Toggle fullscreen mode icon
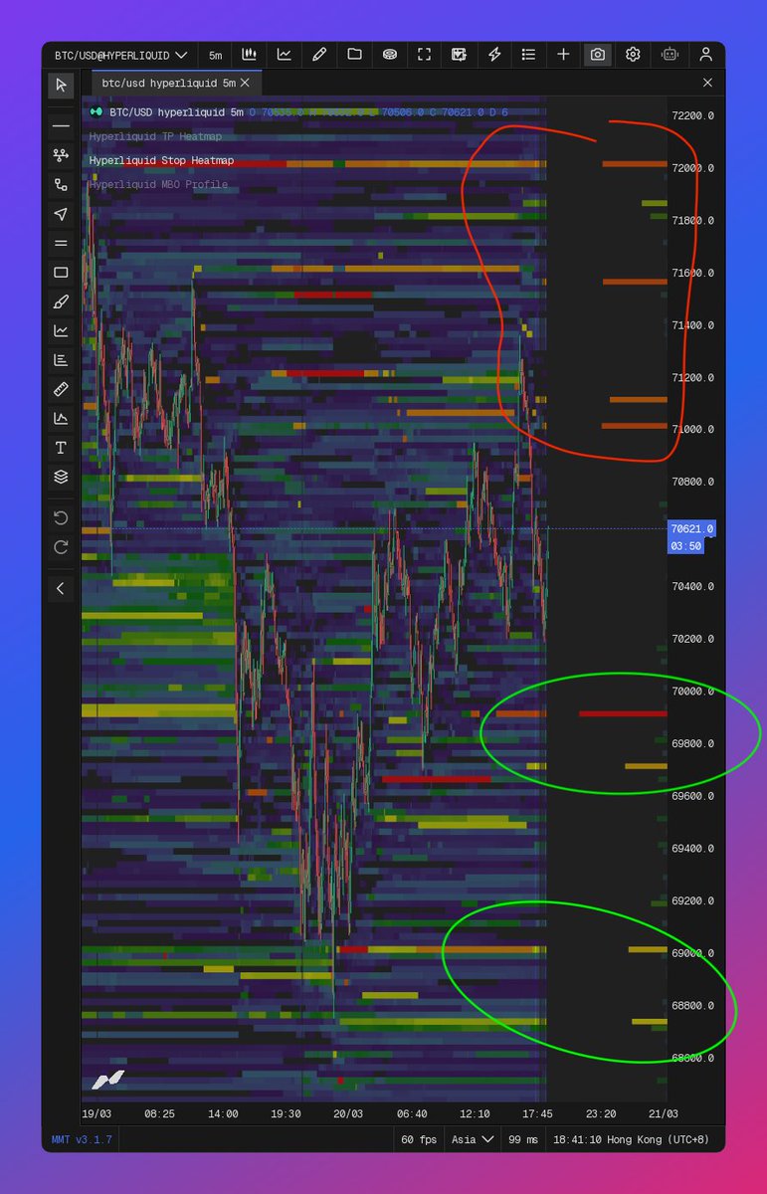767x1194 pixels. [424, 55]
